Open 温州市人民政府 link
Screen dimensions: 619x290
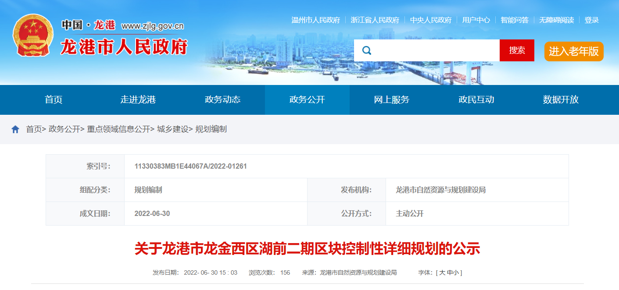coord(316,20)
